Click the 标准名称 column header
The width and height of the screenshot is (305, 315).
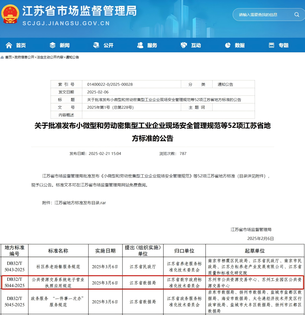click(x=58, y=251)
